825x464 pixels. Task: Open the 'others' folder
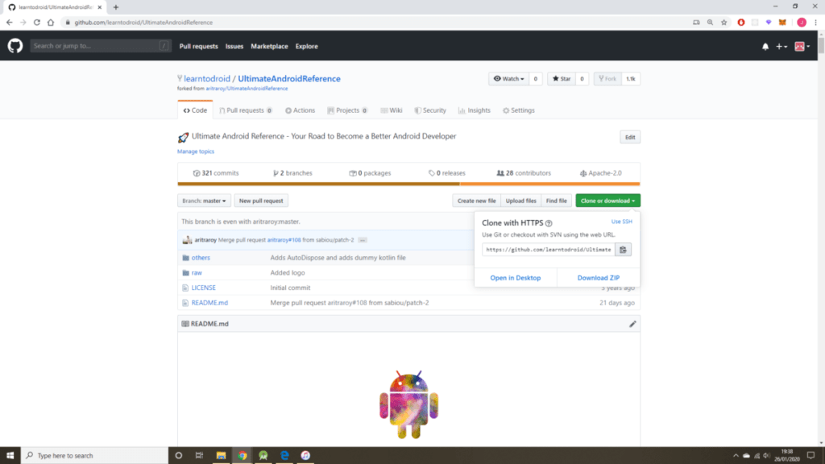pyautogui.click(x=201, y=258)
